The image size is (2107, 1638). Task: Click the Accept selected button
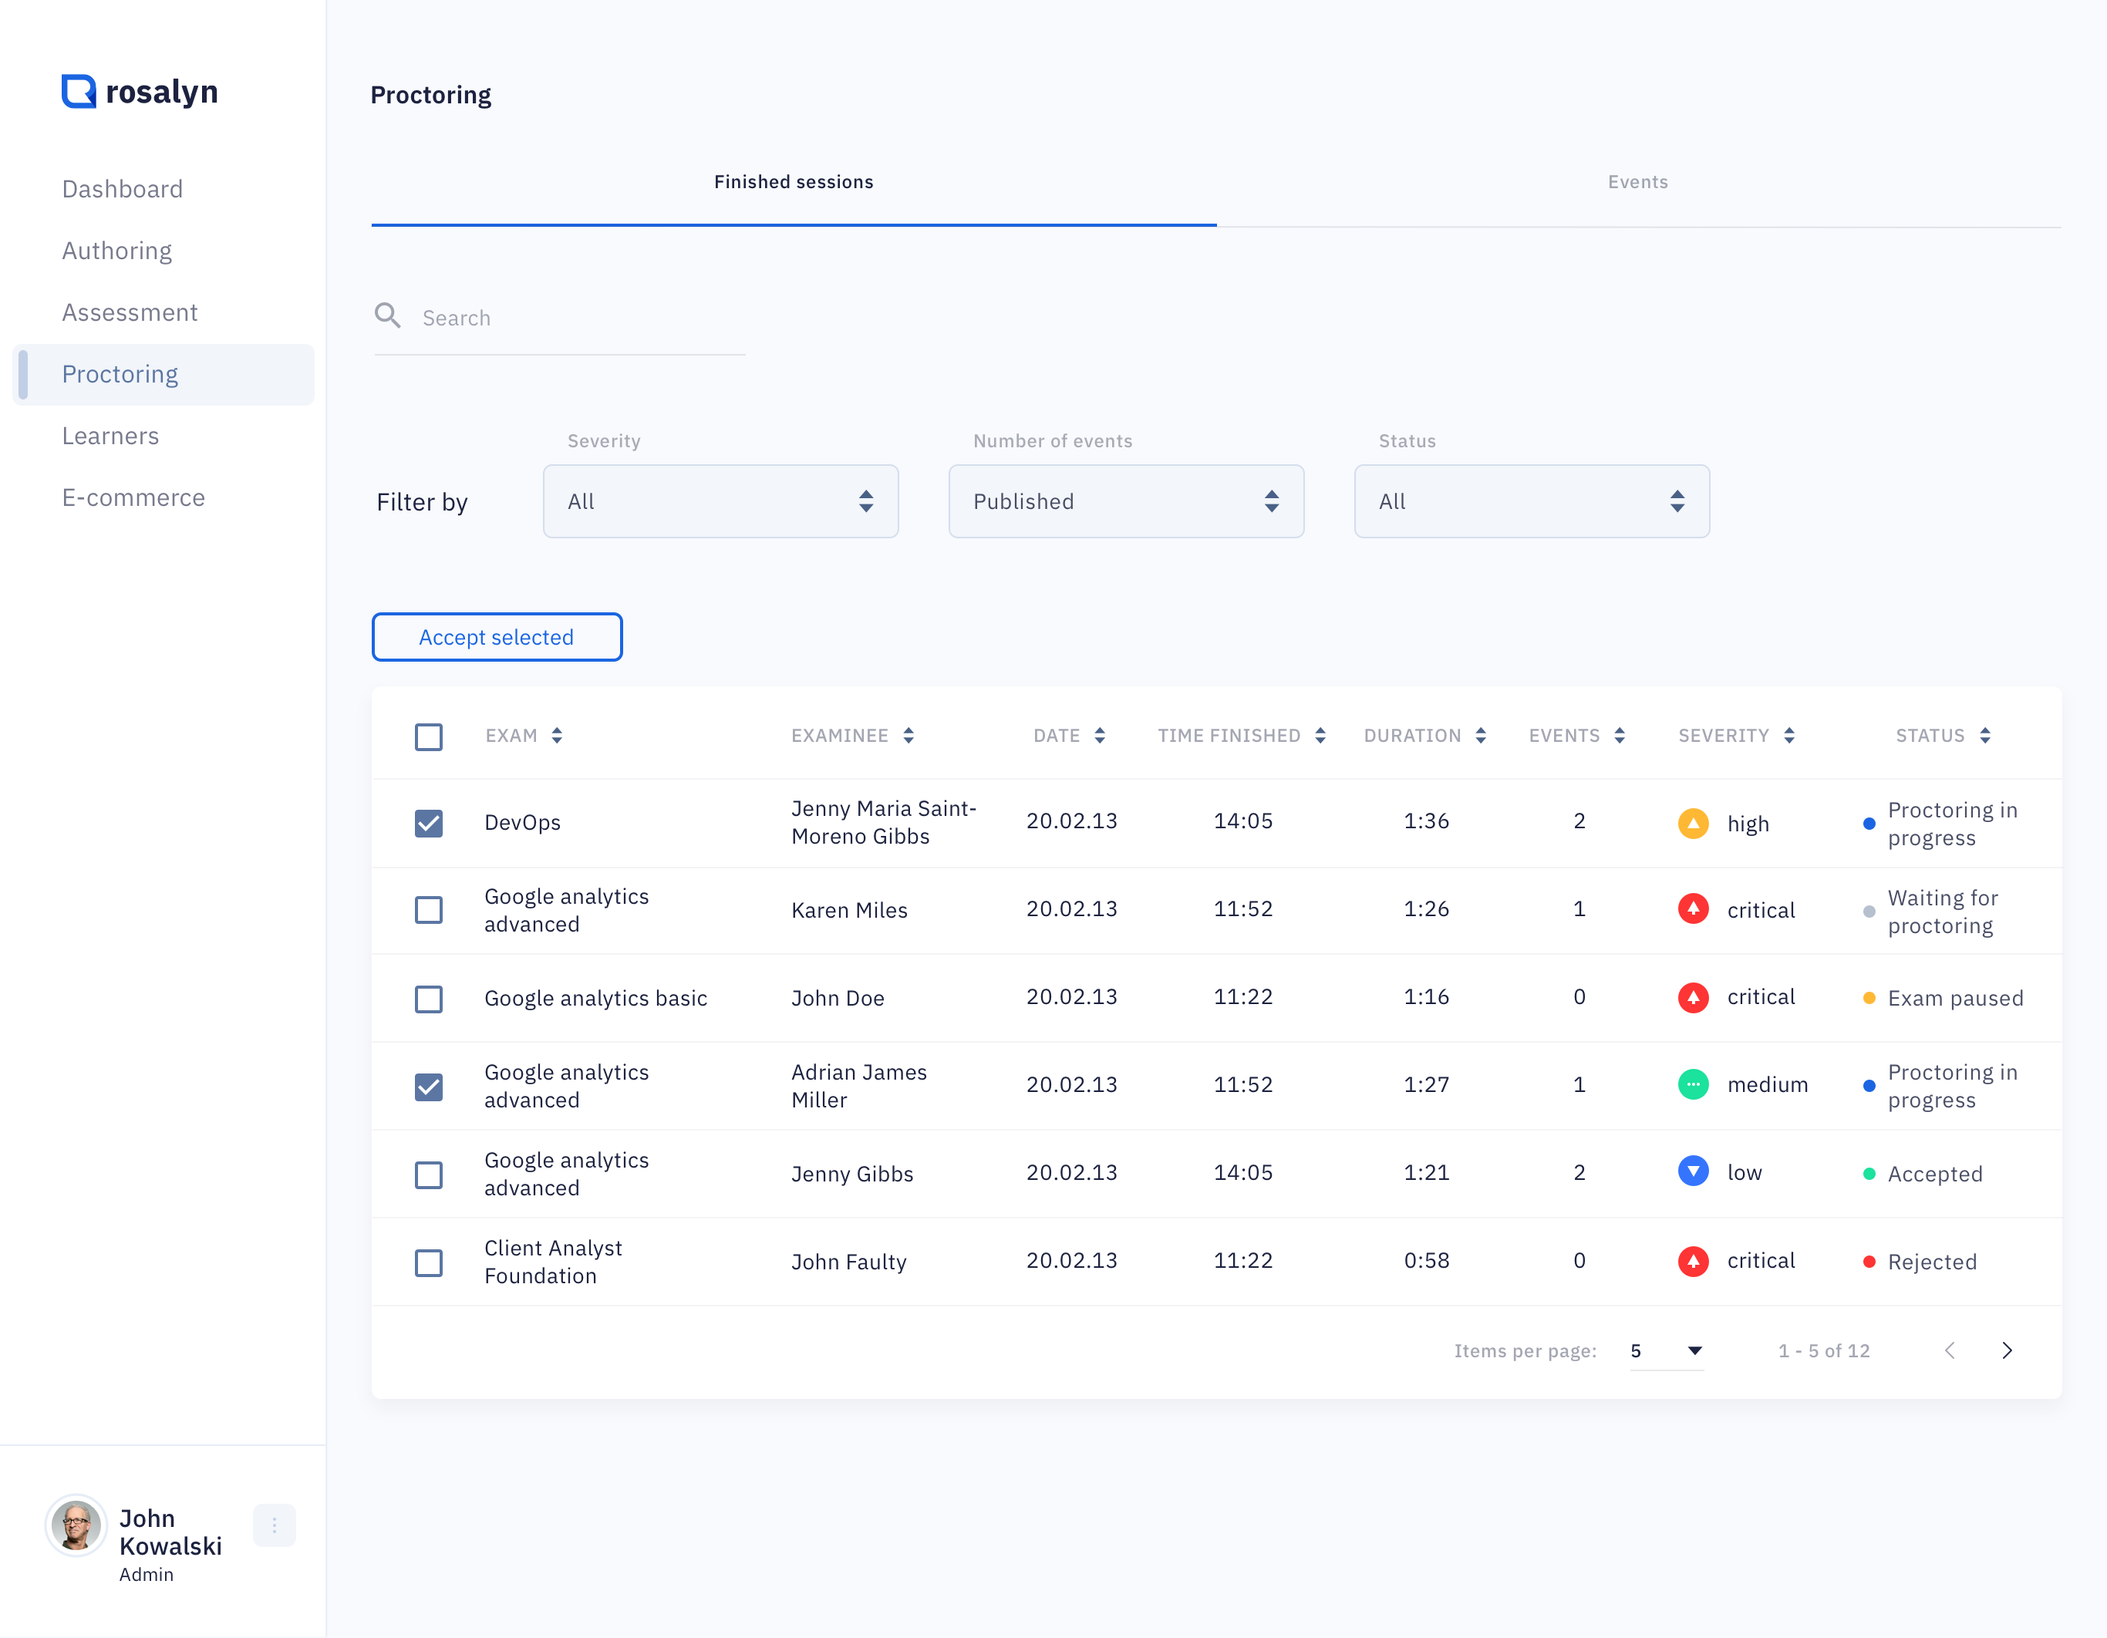(x=496, y=637)
